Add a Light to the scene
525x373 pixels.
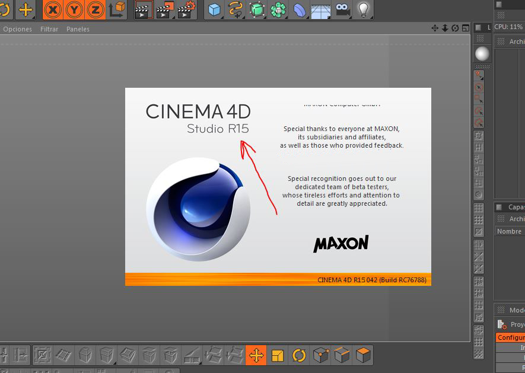click(x=362, y=10)
